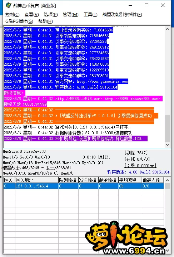Viewport: 174px width, 257px height.
Task: Click the [M] indicator in status area
Action: click(x=101, y=157)
